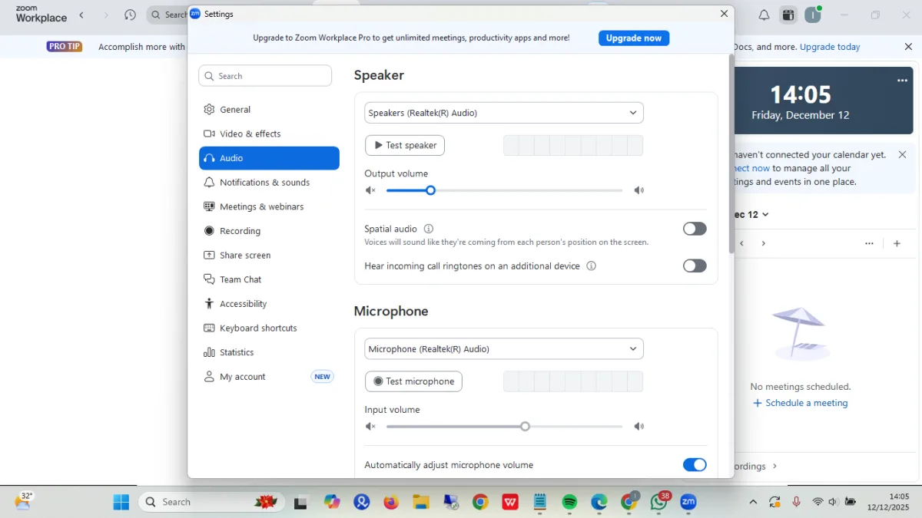Toggle ringtones on an additional device
This screenshot has height=518, width=922.
[694, 266]
